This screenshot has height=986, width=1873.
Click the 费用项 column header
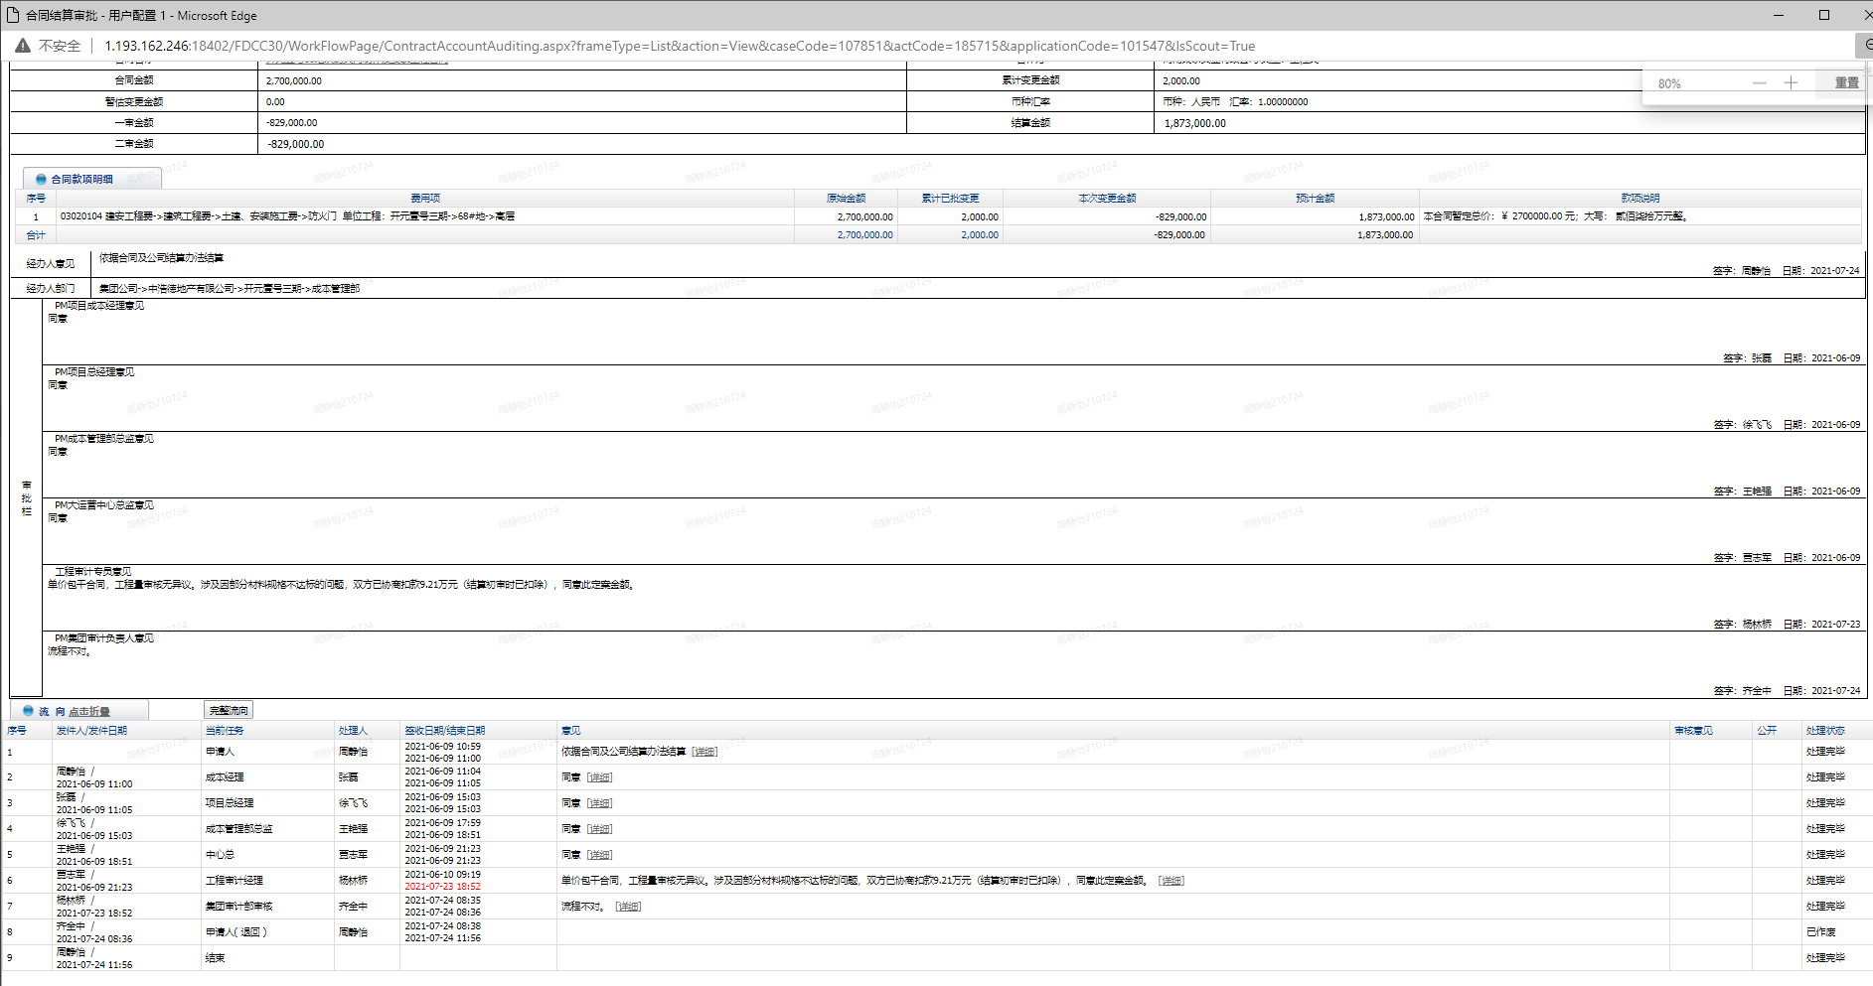click(425, 199)
